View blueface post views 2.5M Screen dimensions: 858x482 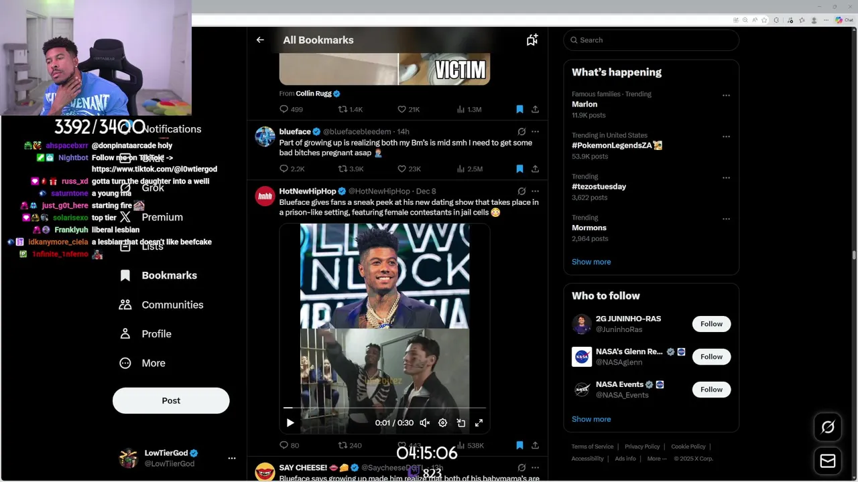coord(469,169)
